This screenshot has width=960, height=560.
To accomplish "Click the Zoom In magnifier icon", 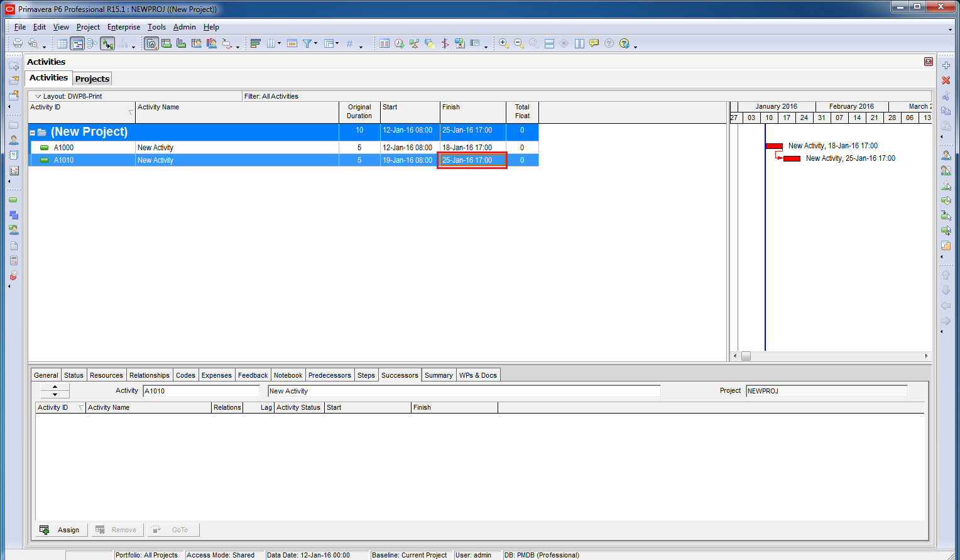I will (x=503, y=43).
